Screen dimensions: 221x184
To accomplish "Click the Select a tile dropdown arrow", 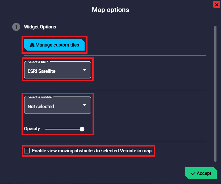I will click(x=85, y=70).
